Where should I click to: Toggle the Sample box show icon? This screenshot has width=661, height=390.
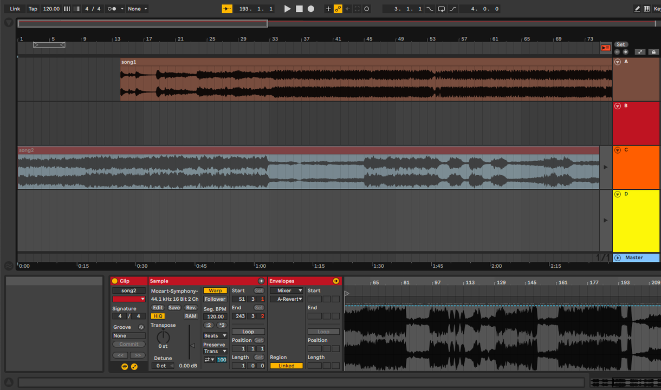pyautogui.click(x=125, y=367)
